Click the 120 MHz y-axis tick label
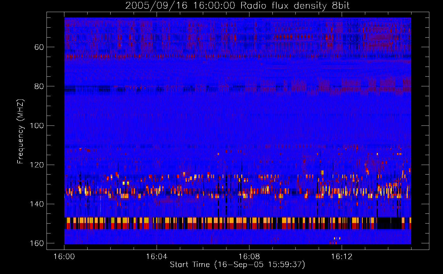The height and width of the screenshot is (274, 443). [x=37, y=165]
